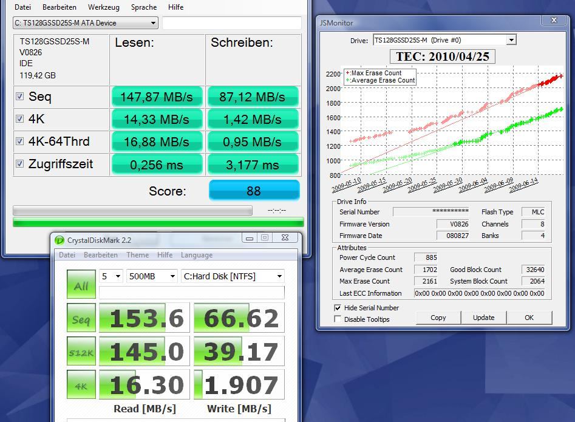This screenshot has height=422, width=575.
Task: Close the CrystalDiskMark window
Action: coord(285,237)
